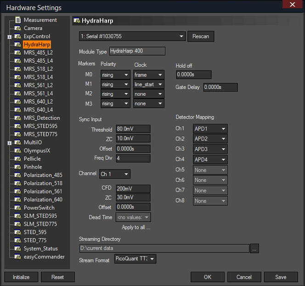This screenshot has height=286, width=305.
Task: Click the HydraHarp panel header icon
Action: tap(77, 20)
